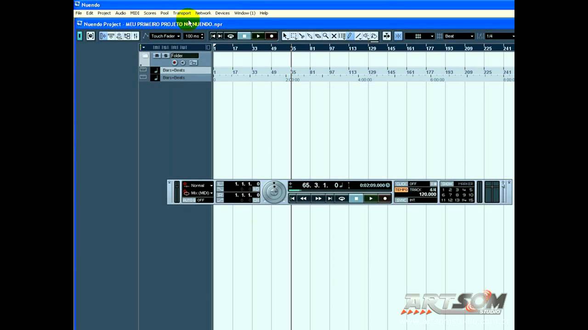
Task: Toggle Constrain Delay Compensation toolbar icon
Action: (x=90, y=36)
